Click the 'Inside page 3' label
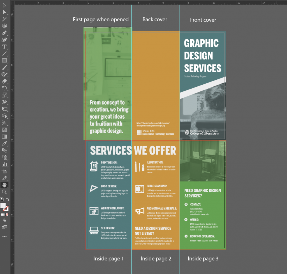 pyautogui.click(x=203, y=259)
